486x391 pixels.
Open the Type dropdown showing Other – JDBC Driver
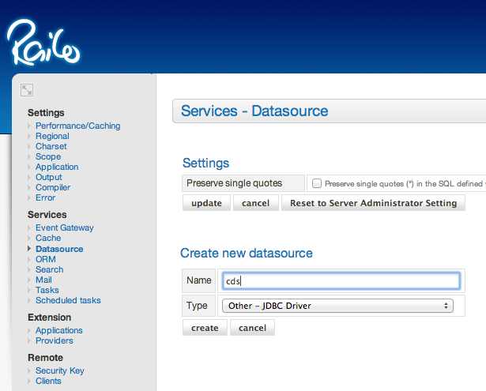pos(337,306)
